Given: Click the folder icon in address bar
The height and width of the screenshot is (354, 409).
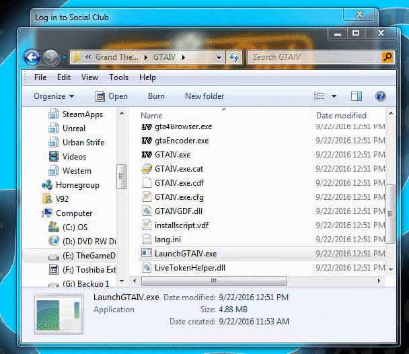Looking at the screenshot, I should click(x=77, y=57).
